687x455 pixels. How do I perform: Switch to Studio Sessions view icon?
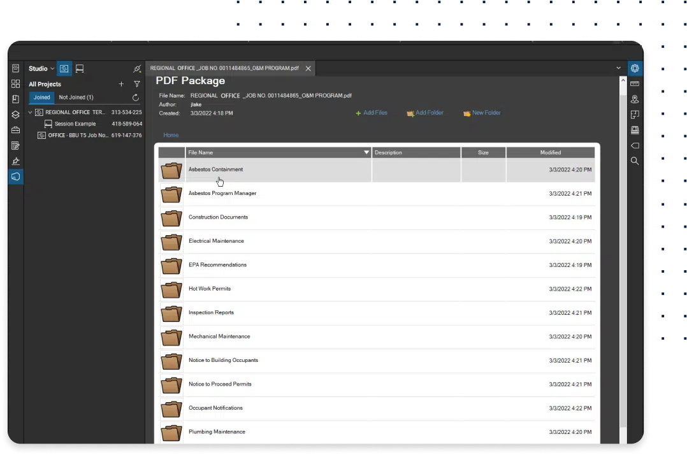coord(80,68)
